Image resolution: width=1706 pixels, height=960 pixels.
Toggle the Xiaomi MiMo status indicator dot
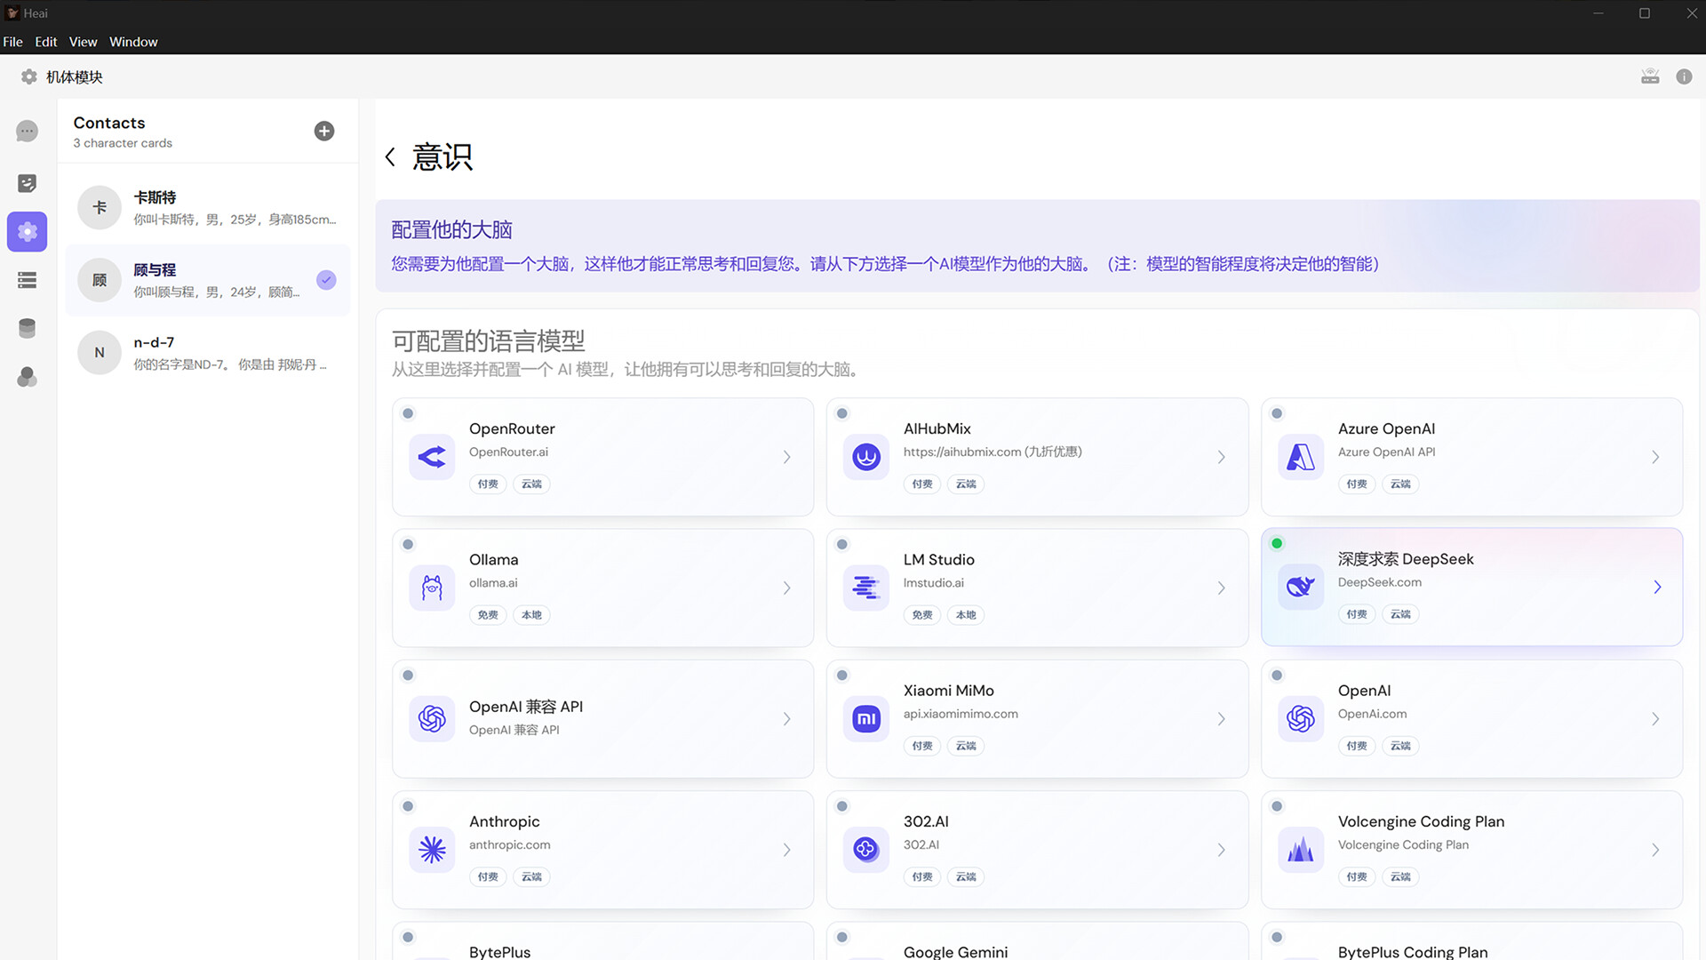pyautogui.click(x=842, y=676)
